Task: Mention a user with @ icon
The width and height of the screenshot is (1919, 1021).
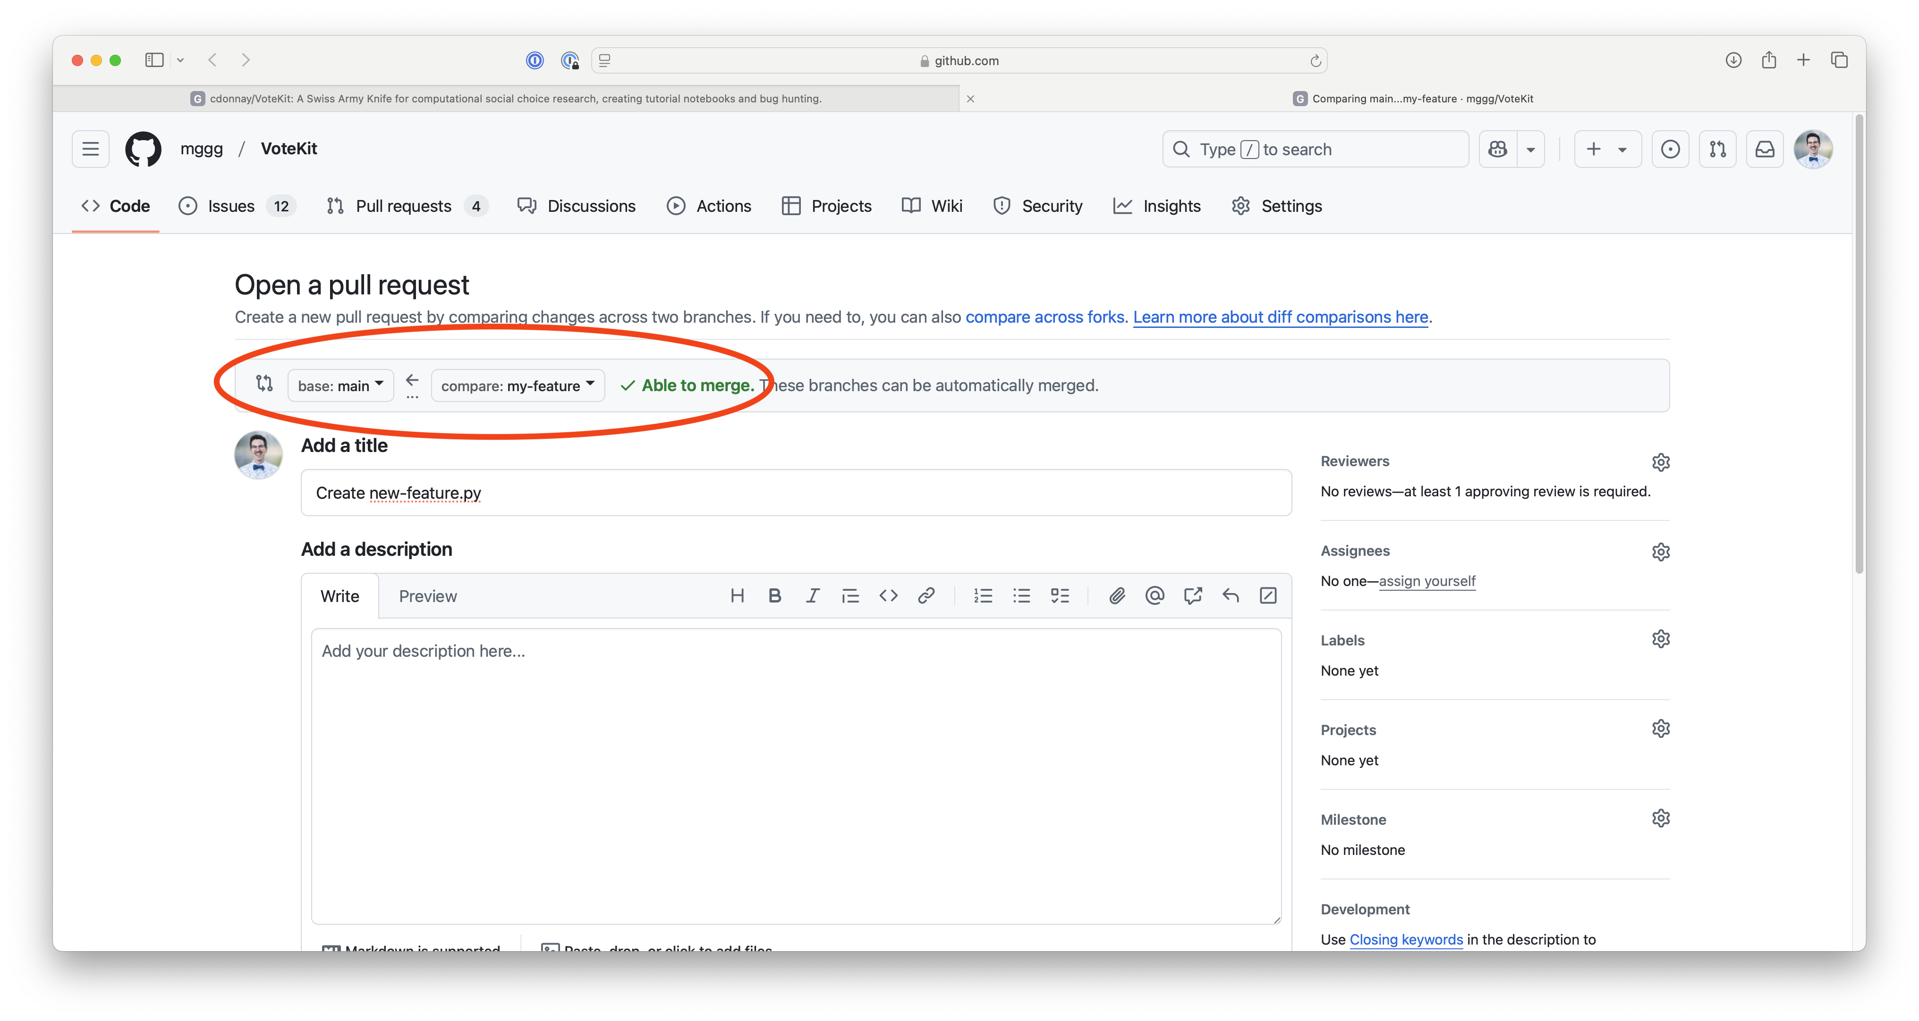Action: tap(1155, 595)
